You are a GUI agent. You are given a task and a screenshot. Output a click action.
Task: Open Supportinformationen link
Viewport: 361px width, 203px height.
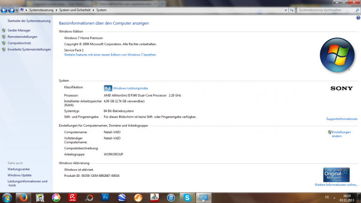click(342, 119)
